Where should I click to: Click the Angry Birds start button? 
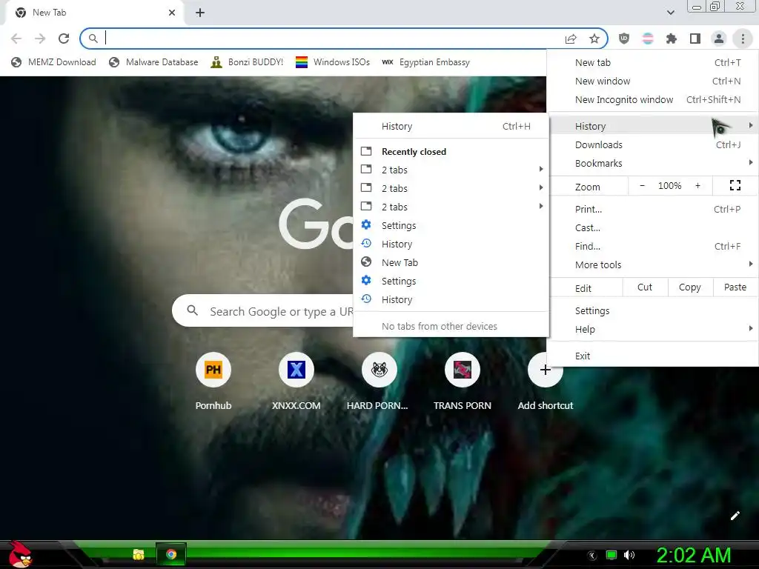click(x=20, y=554)
